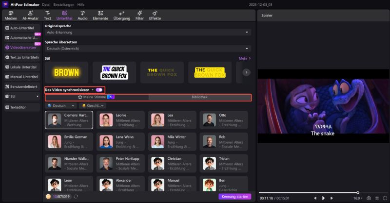Screen dimensions: 390x203
Task: Open the AI-Avatar tool
Action: (29, 15)
